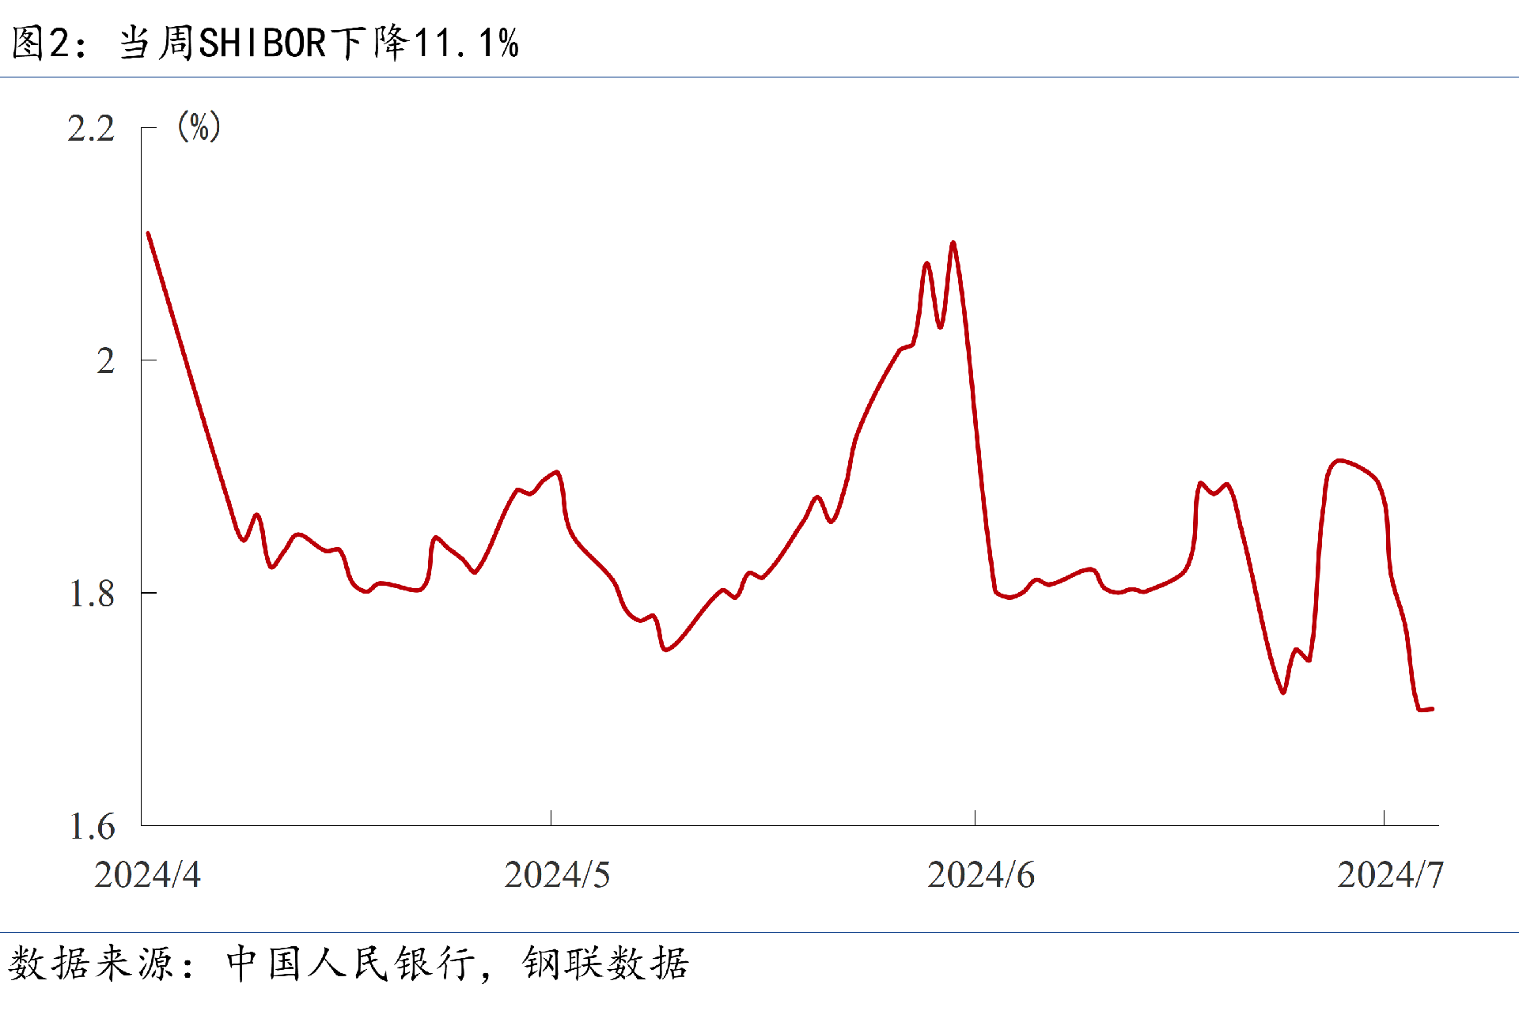Click the 1.6 y-axis label
Viewport: 1519px width, 1011px height.
pyautogui.click(x=92, y=827)
